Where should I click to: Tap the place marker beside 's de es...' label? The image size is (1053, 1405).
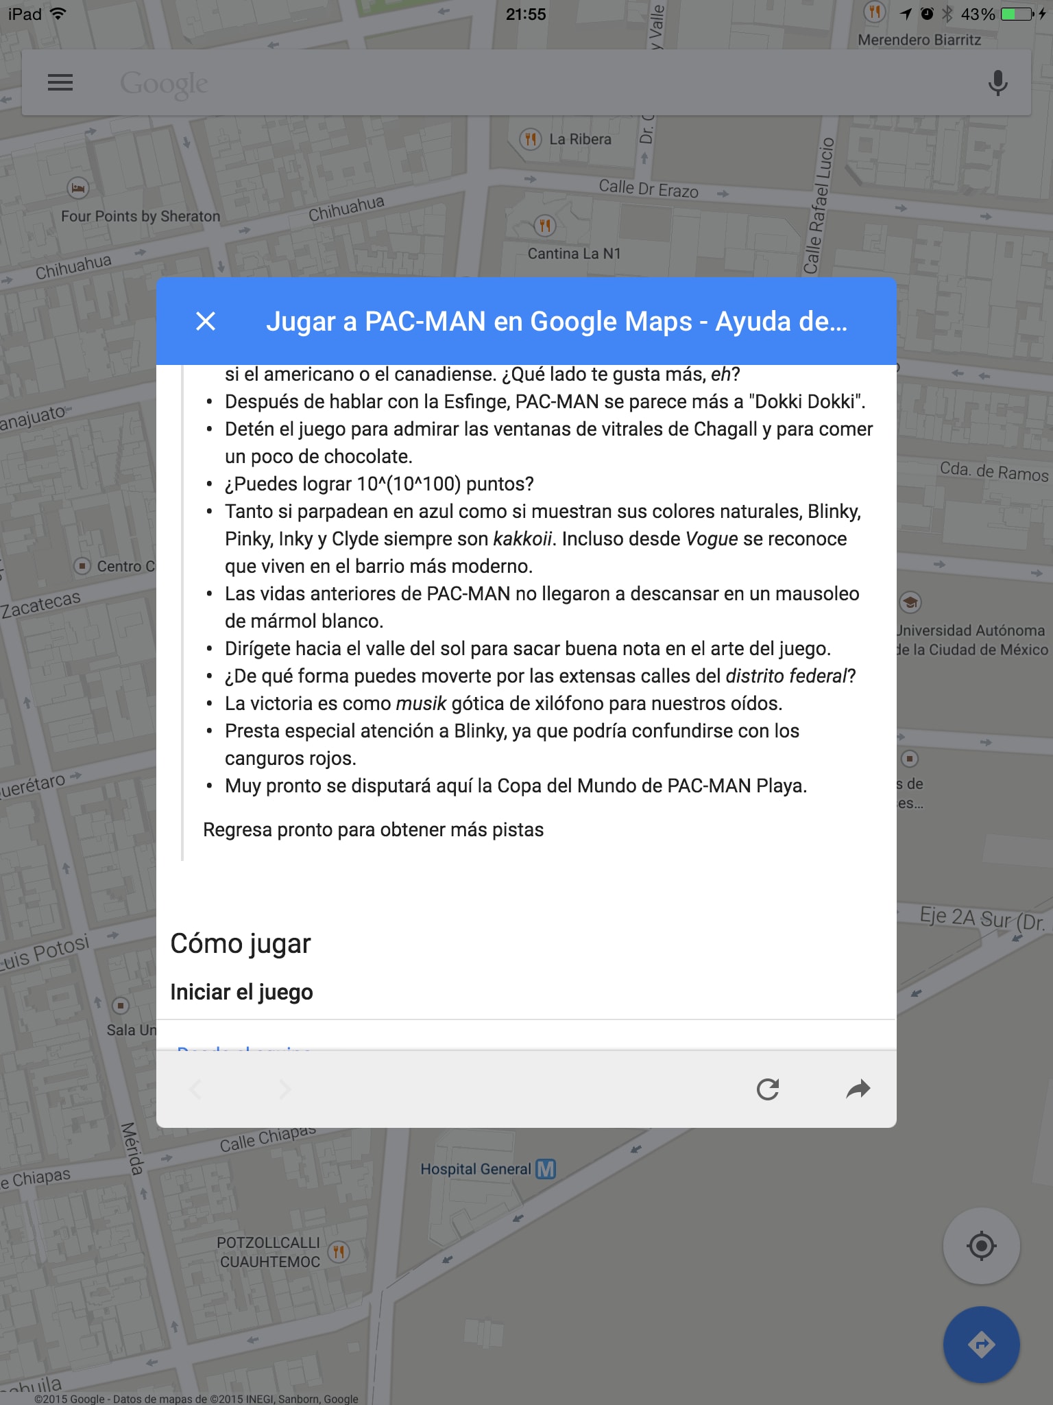[910, 759]
